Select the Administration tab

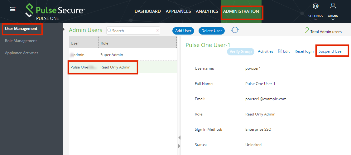[241, 11]
